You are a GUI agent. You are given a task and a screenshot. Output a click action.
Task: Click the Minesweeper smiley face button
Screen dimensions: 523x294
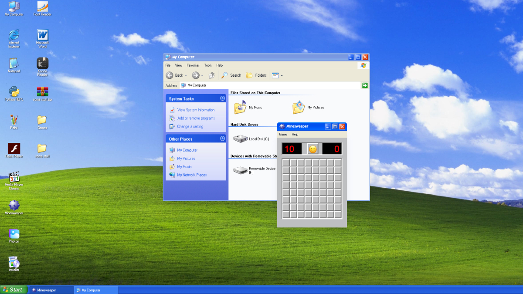click(312, 149)
